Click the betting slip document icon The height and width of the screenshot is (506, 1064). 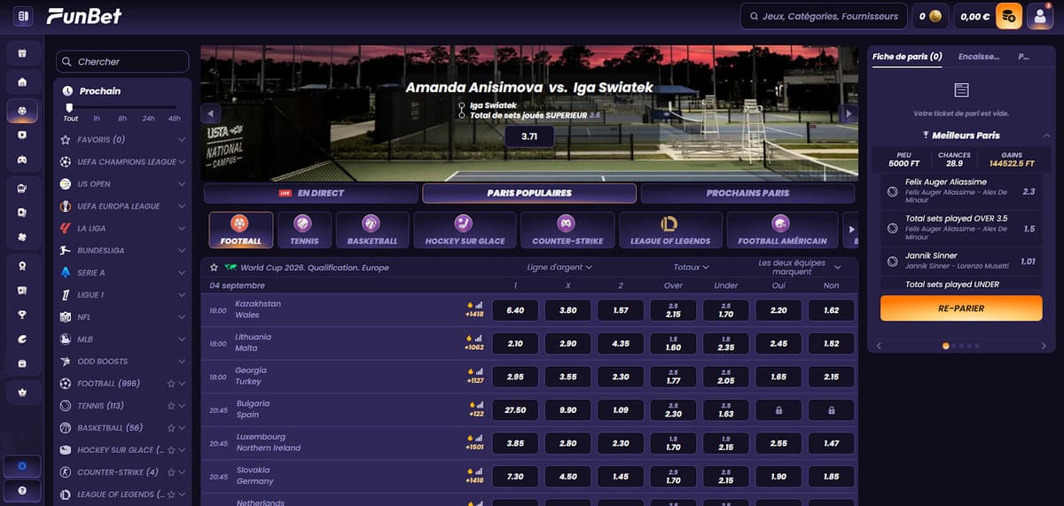(961, 90)
